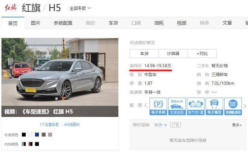Add car to comparison with +对比
This screenshot has width=248, height=152.
pos(202,54)
